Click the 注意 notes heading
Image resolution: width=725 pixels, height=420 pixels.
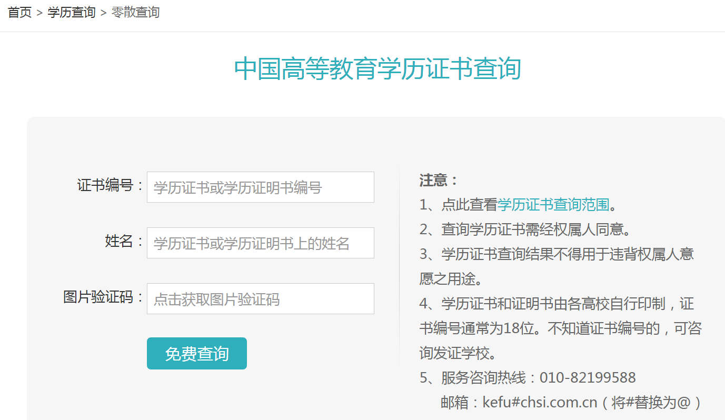[438, 181]
